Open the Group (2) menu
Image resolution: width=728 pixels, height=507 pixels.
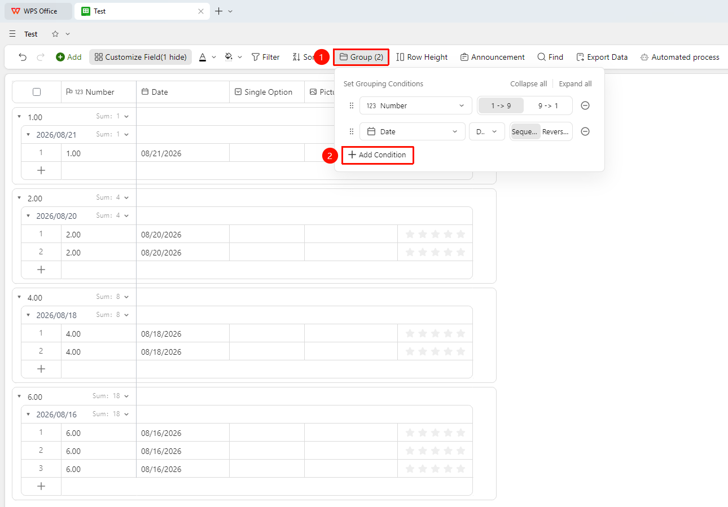361,57
